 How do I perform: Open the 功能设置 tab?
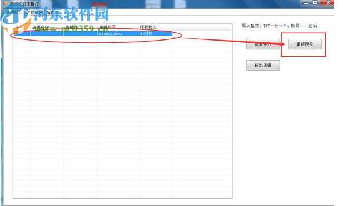point(34,12)
